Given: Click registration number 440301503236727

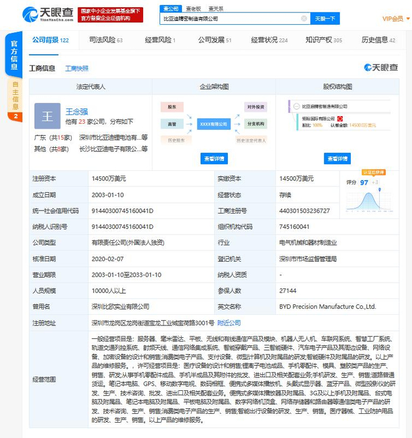Looking at the screenshot, I should pos(304,211).
